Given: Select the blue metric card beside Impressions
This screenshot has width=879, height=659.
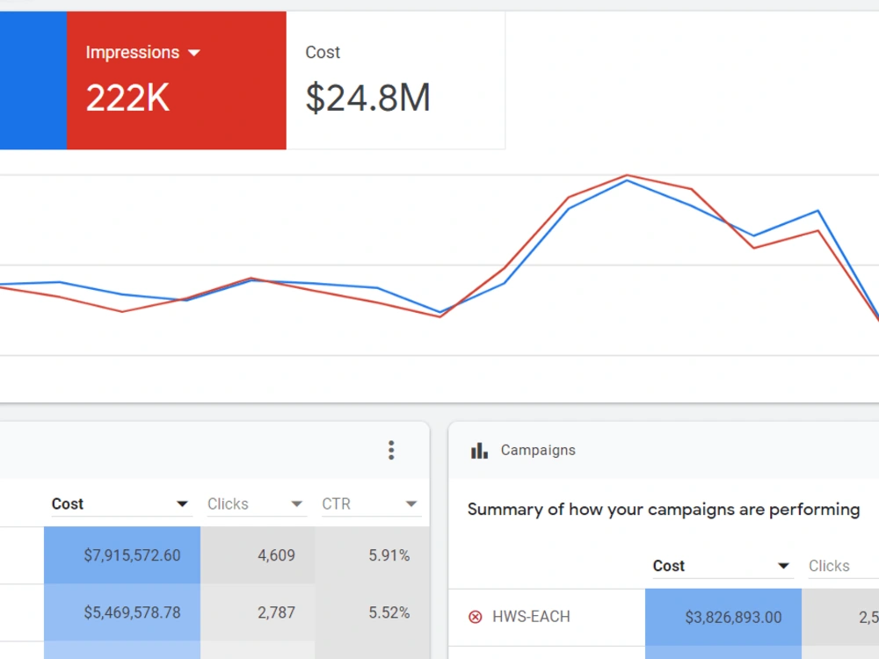Looking at the screenshot, I should click(x=33, y=80).
